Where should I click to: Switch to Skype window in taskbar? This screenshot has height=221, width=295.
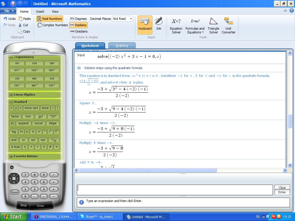100,217
